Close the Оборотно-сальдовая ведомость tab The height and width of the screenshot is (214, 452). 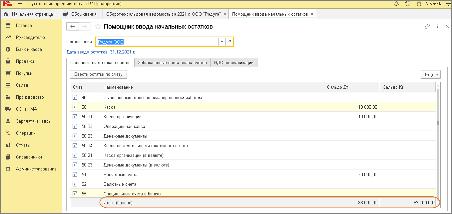[x=225, y=14]
